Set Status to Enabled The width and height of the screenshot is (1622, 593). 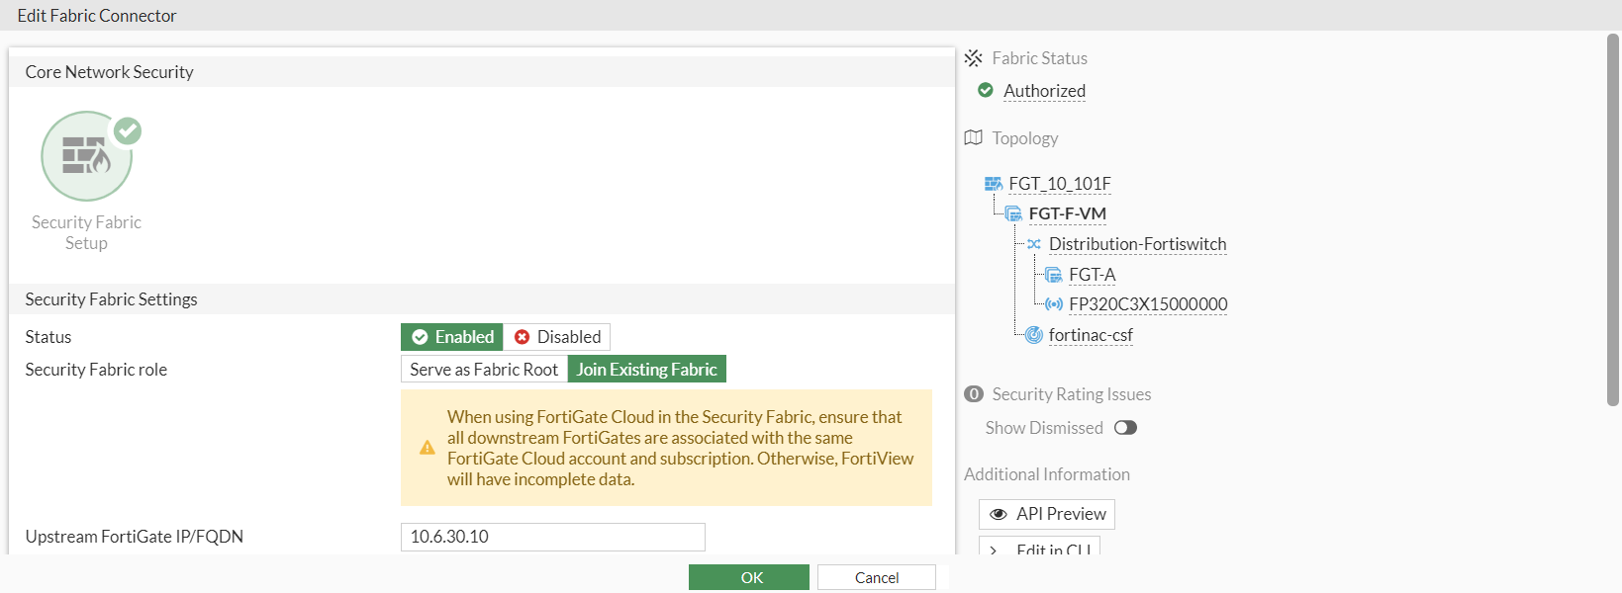(452, 337)
